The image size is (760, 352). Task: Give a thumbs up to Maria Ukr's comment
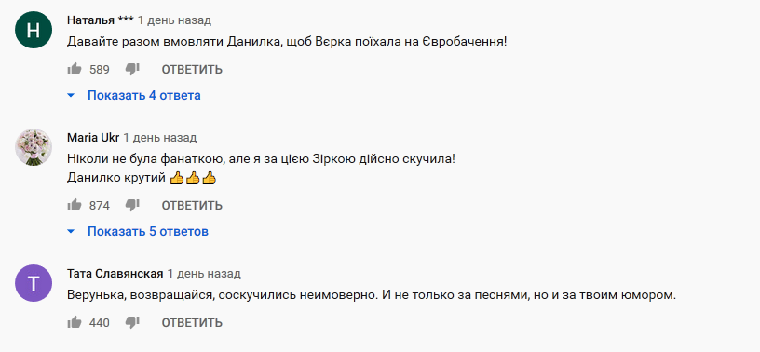[75, 205]
